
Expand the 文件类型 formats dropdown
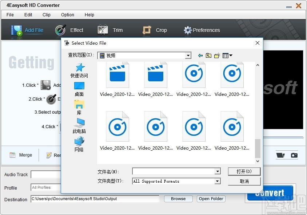(x=217, y=181)
